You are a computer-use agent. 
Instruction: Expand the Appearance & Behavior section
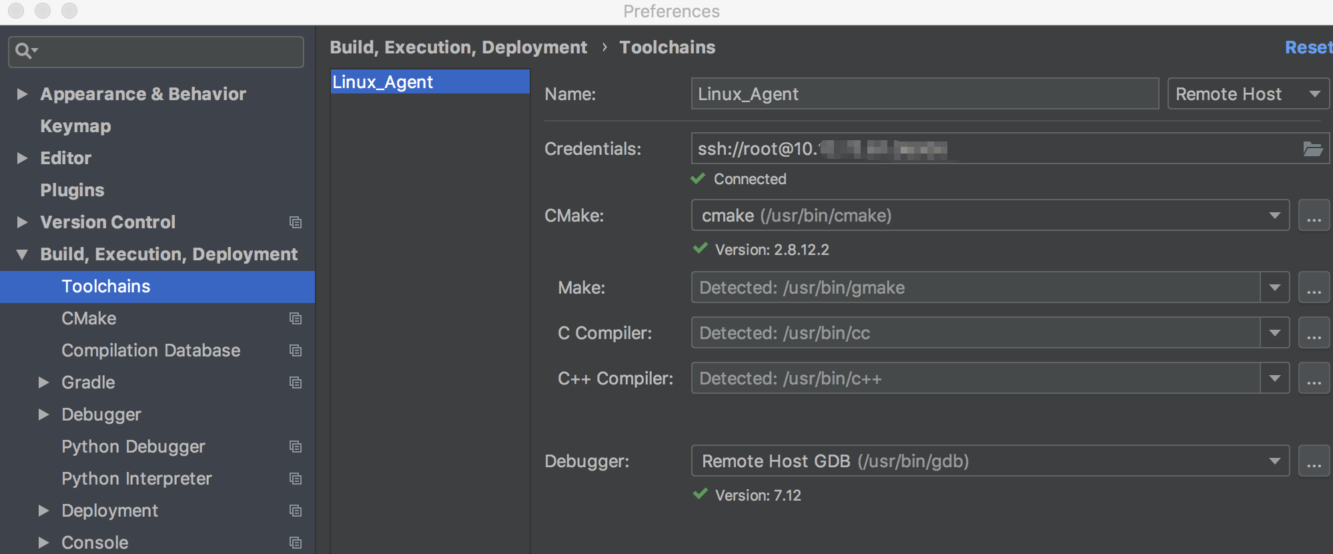(22, 94)
